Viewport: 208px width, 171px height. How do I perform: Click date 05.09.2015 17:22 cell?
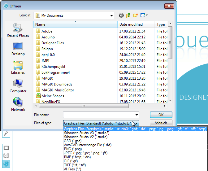click(x=132, y=72)
